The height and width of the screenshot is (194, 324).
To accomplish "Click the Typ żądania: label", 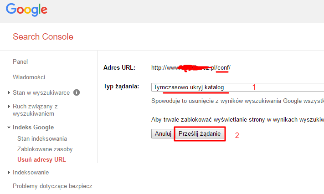I will (x=121, y=87).
